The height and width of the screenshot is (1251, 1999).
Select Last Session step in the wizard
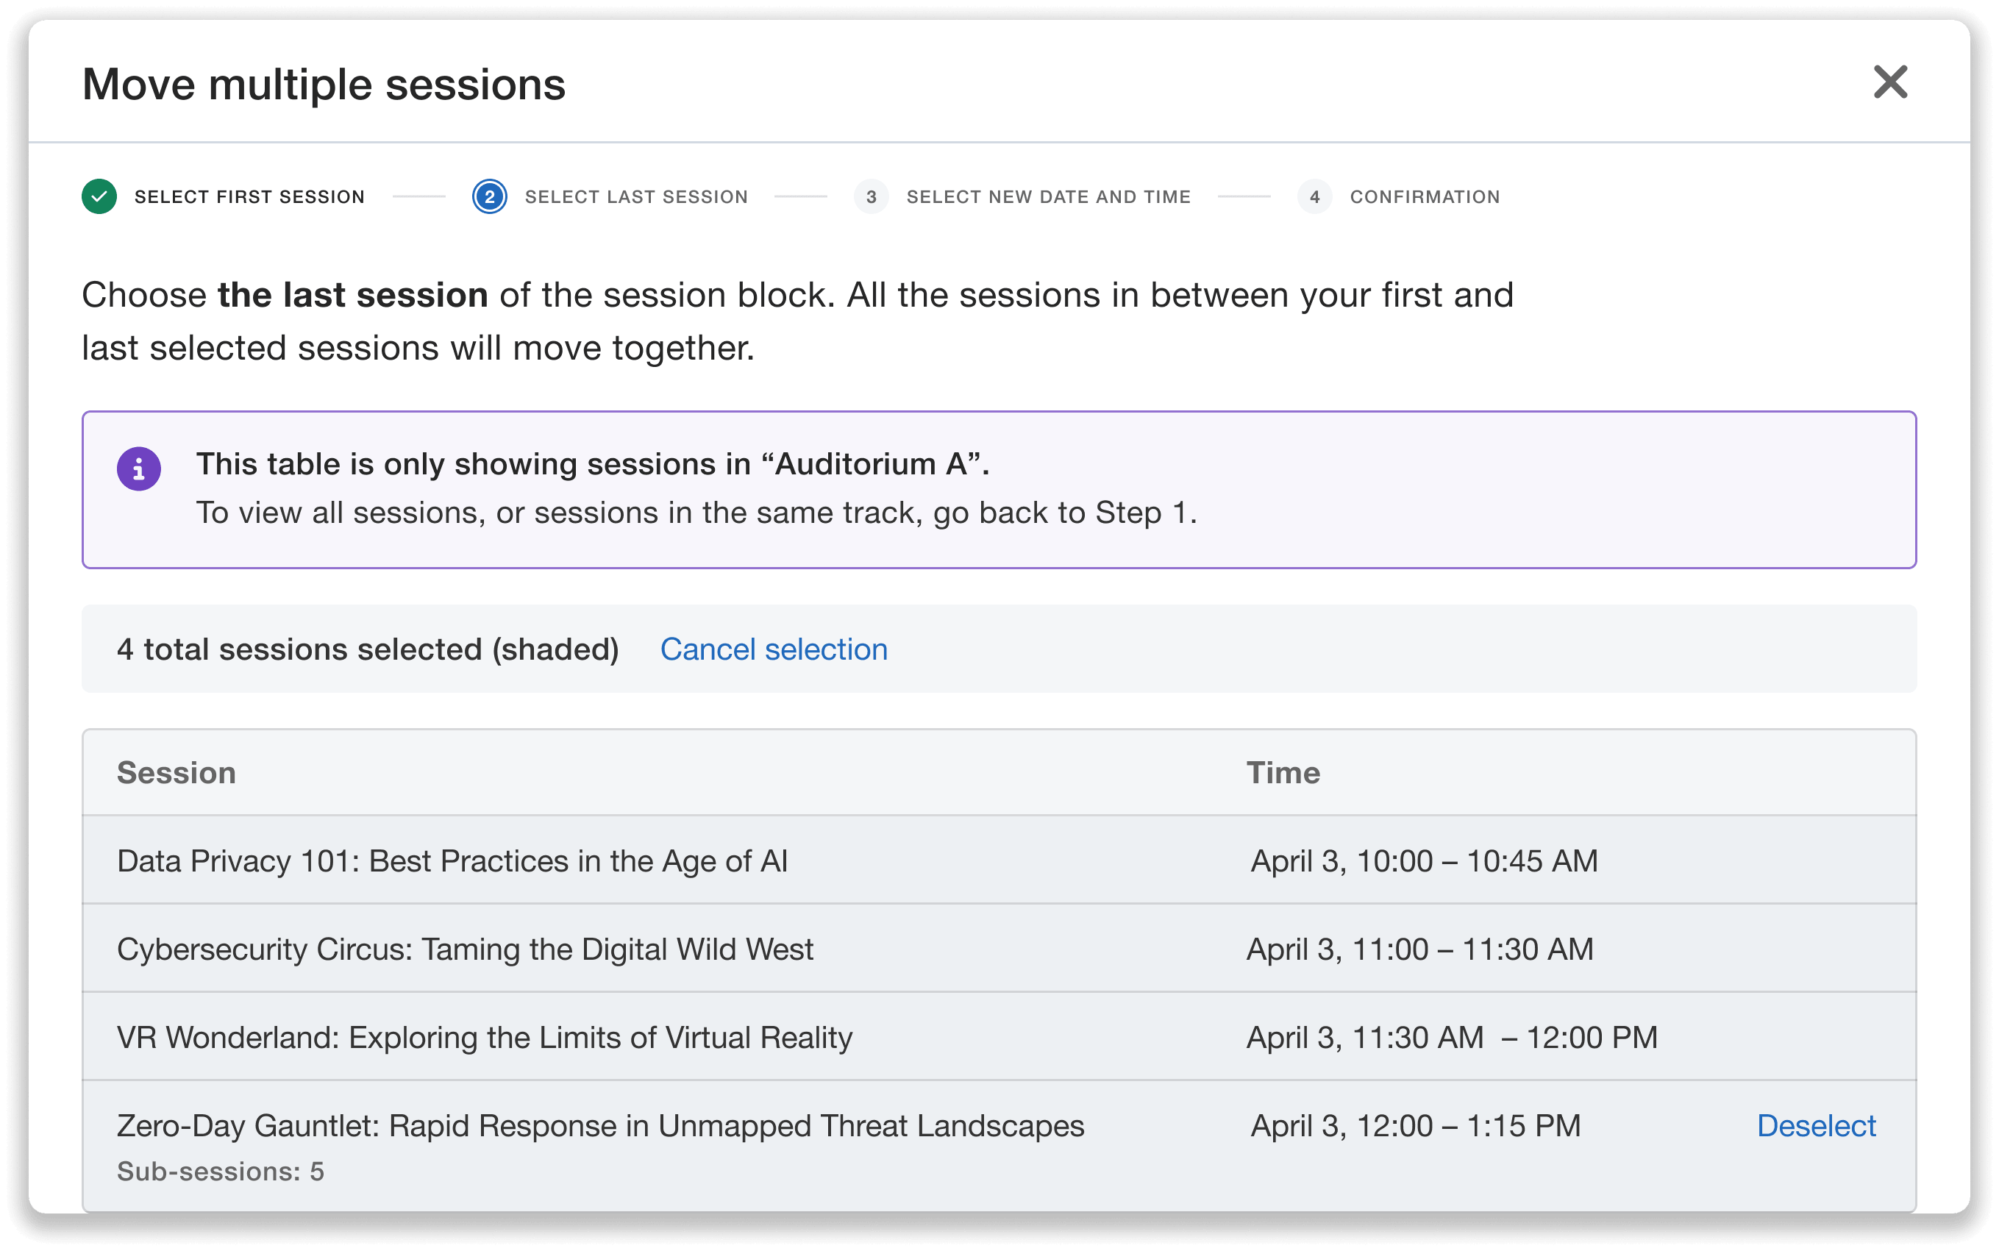(x=635, y=196)
